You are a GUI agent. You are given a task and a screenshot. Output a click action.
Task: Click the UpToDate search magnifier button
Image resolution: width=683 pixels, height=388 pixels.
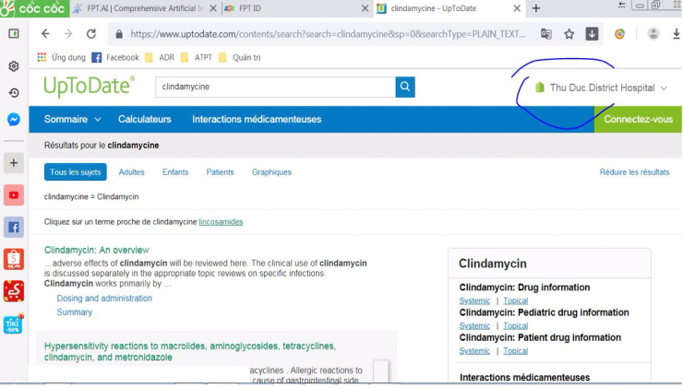(405, 87)
